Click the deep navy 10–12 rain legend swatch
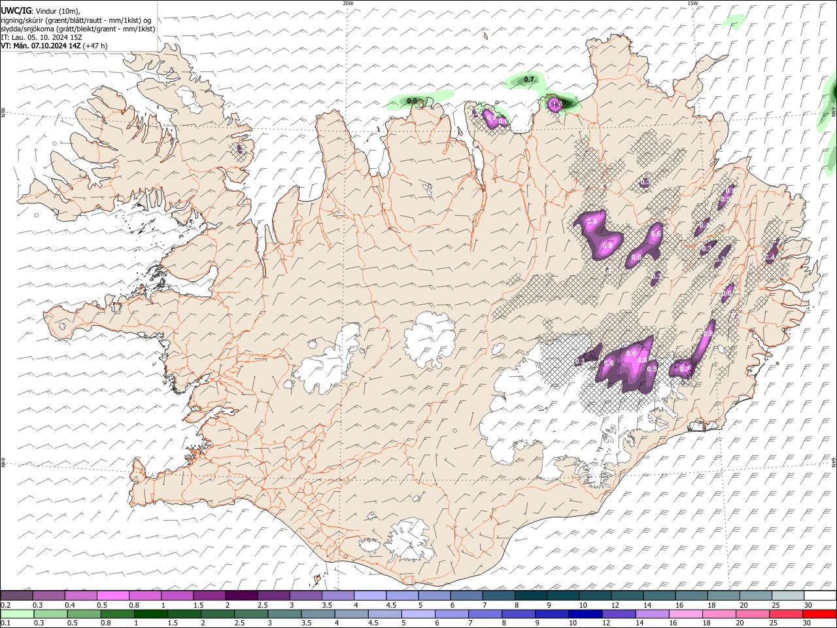The width and height of the screenshot is (837, 628). 585,614
